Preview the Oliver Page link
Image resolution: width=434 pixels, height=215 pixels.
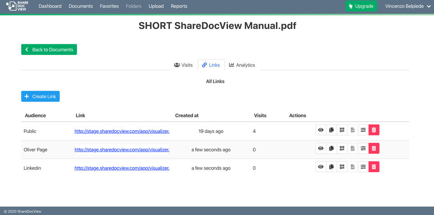pyautogui.click(x=321, y=148)
